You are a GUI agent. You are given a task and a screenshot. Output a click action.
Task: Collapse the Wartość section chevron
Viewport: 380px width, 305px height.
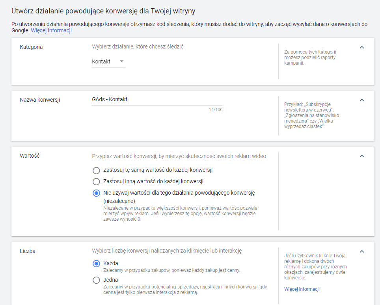(362, 156)
